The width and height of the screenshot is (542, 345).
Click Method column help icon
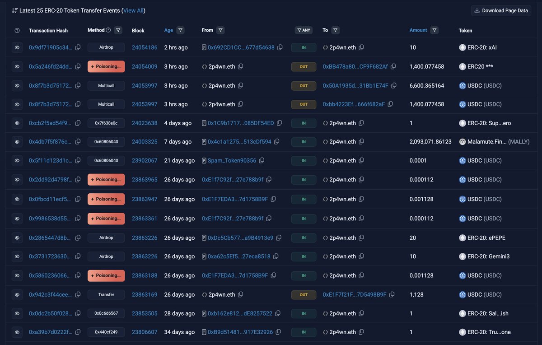tap(108, 30)
